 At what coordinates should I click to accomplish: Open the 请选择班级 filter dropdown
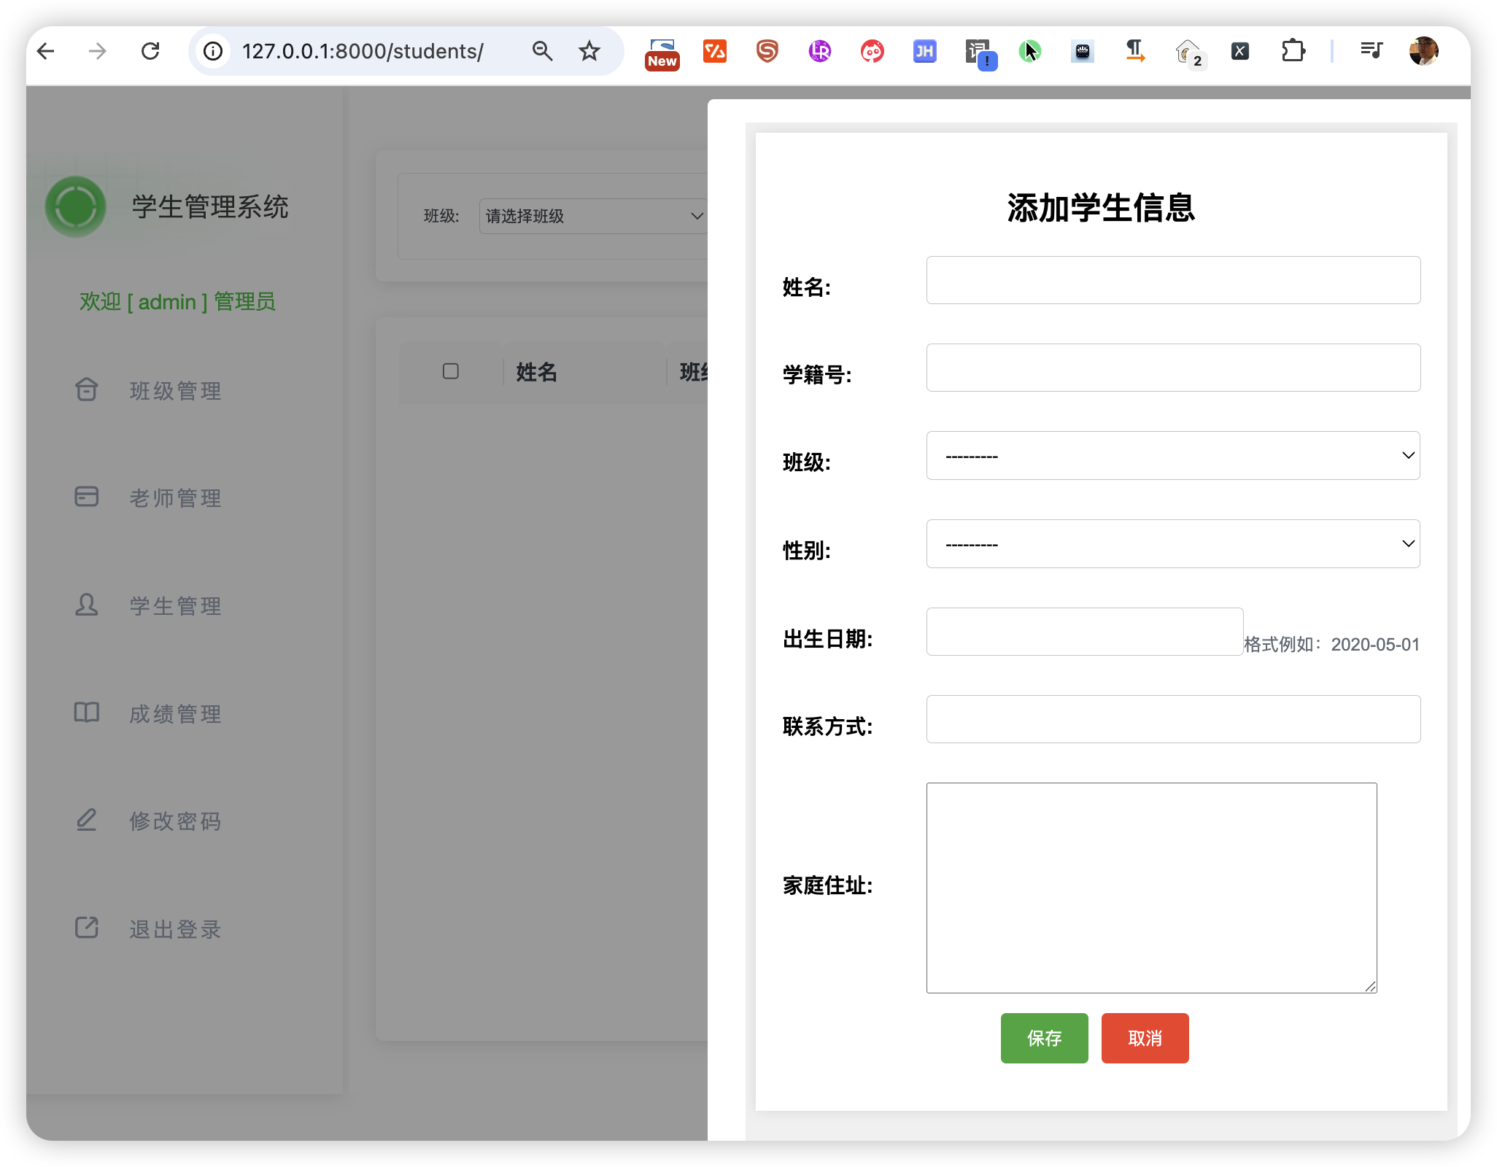tap(594, 216)
